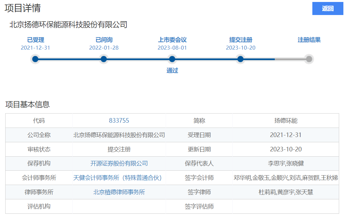
Task: Click the 代码 label cell
Action: [x=39, y=121]
